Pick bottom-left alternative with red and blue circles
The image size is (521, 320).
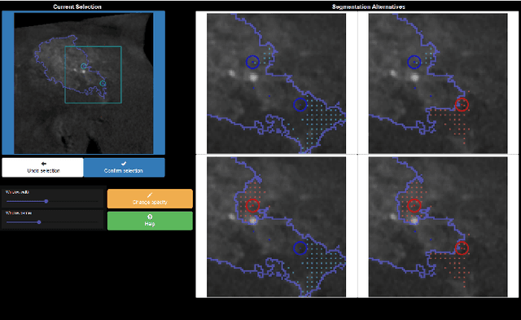point(276,226)
